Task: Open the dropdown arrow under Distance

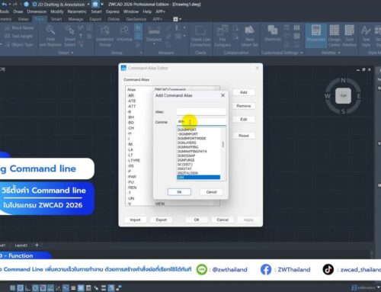Action: click(154, 44)
